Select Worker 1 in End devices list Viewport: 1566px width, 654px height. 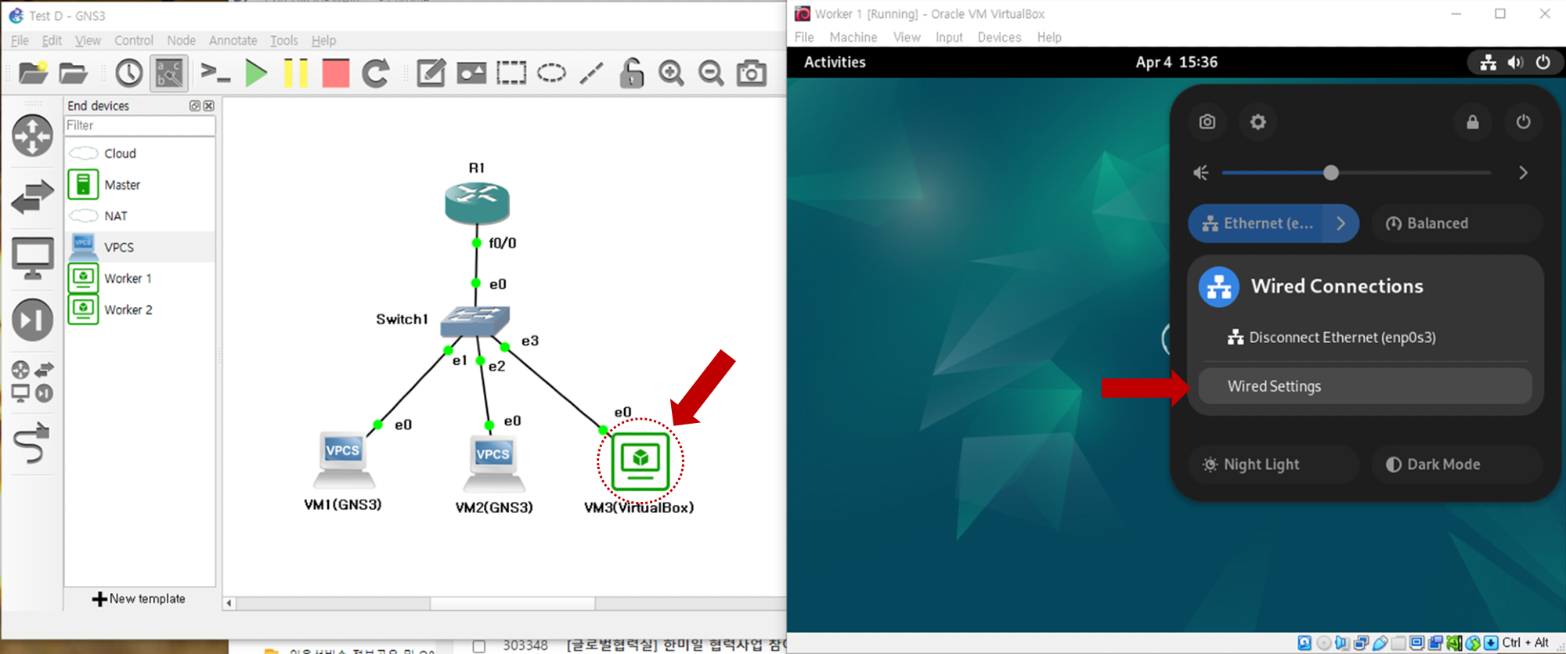[x=139, y=278]
